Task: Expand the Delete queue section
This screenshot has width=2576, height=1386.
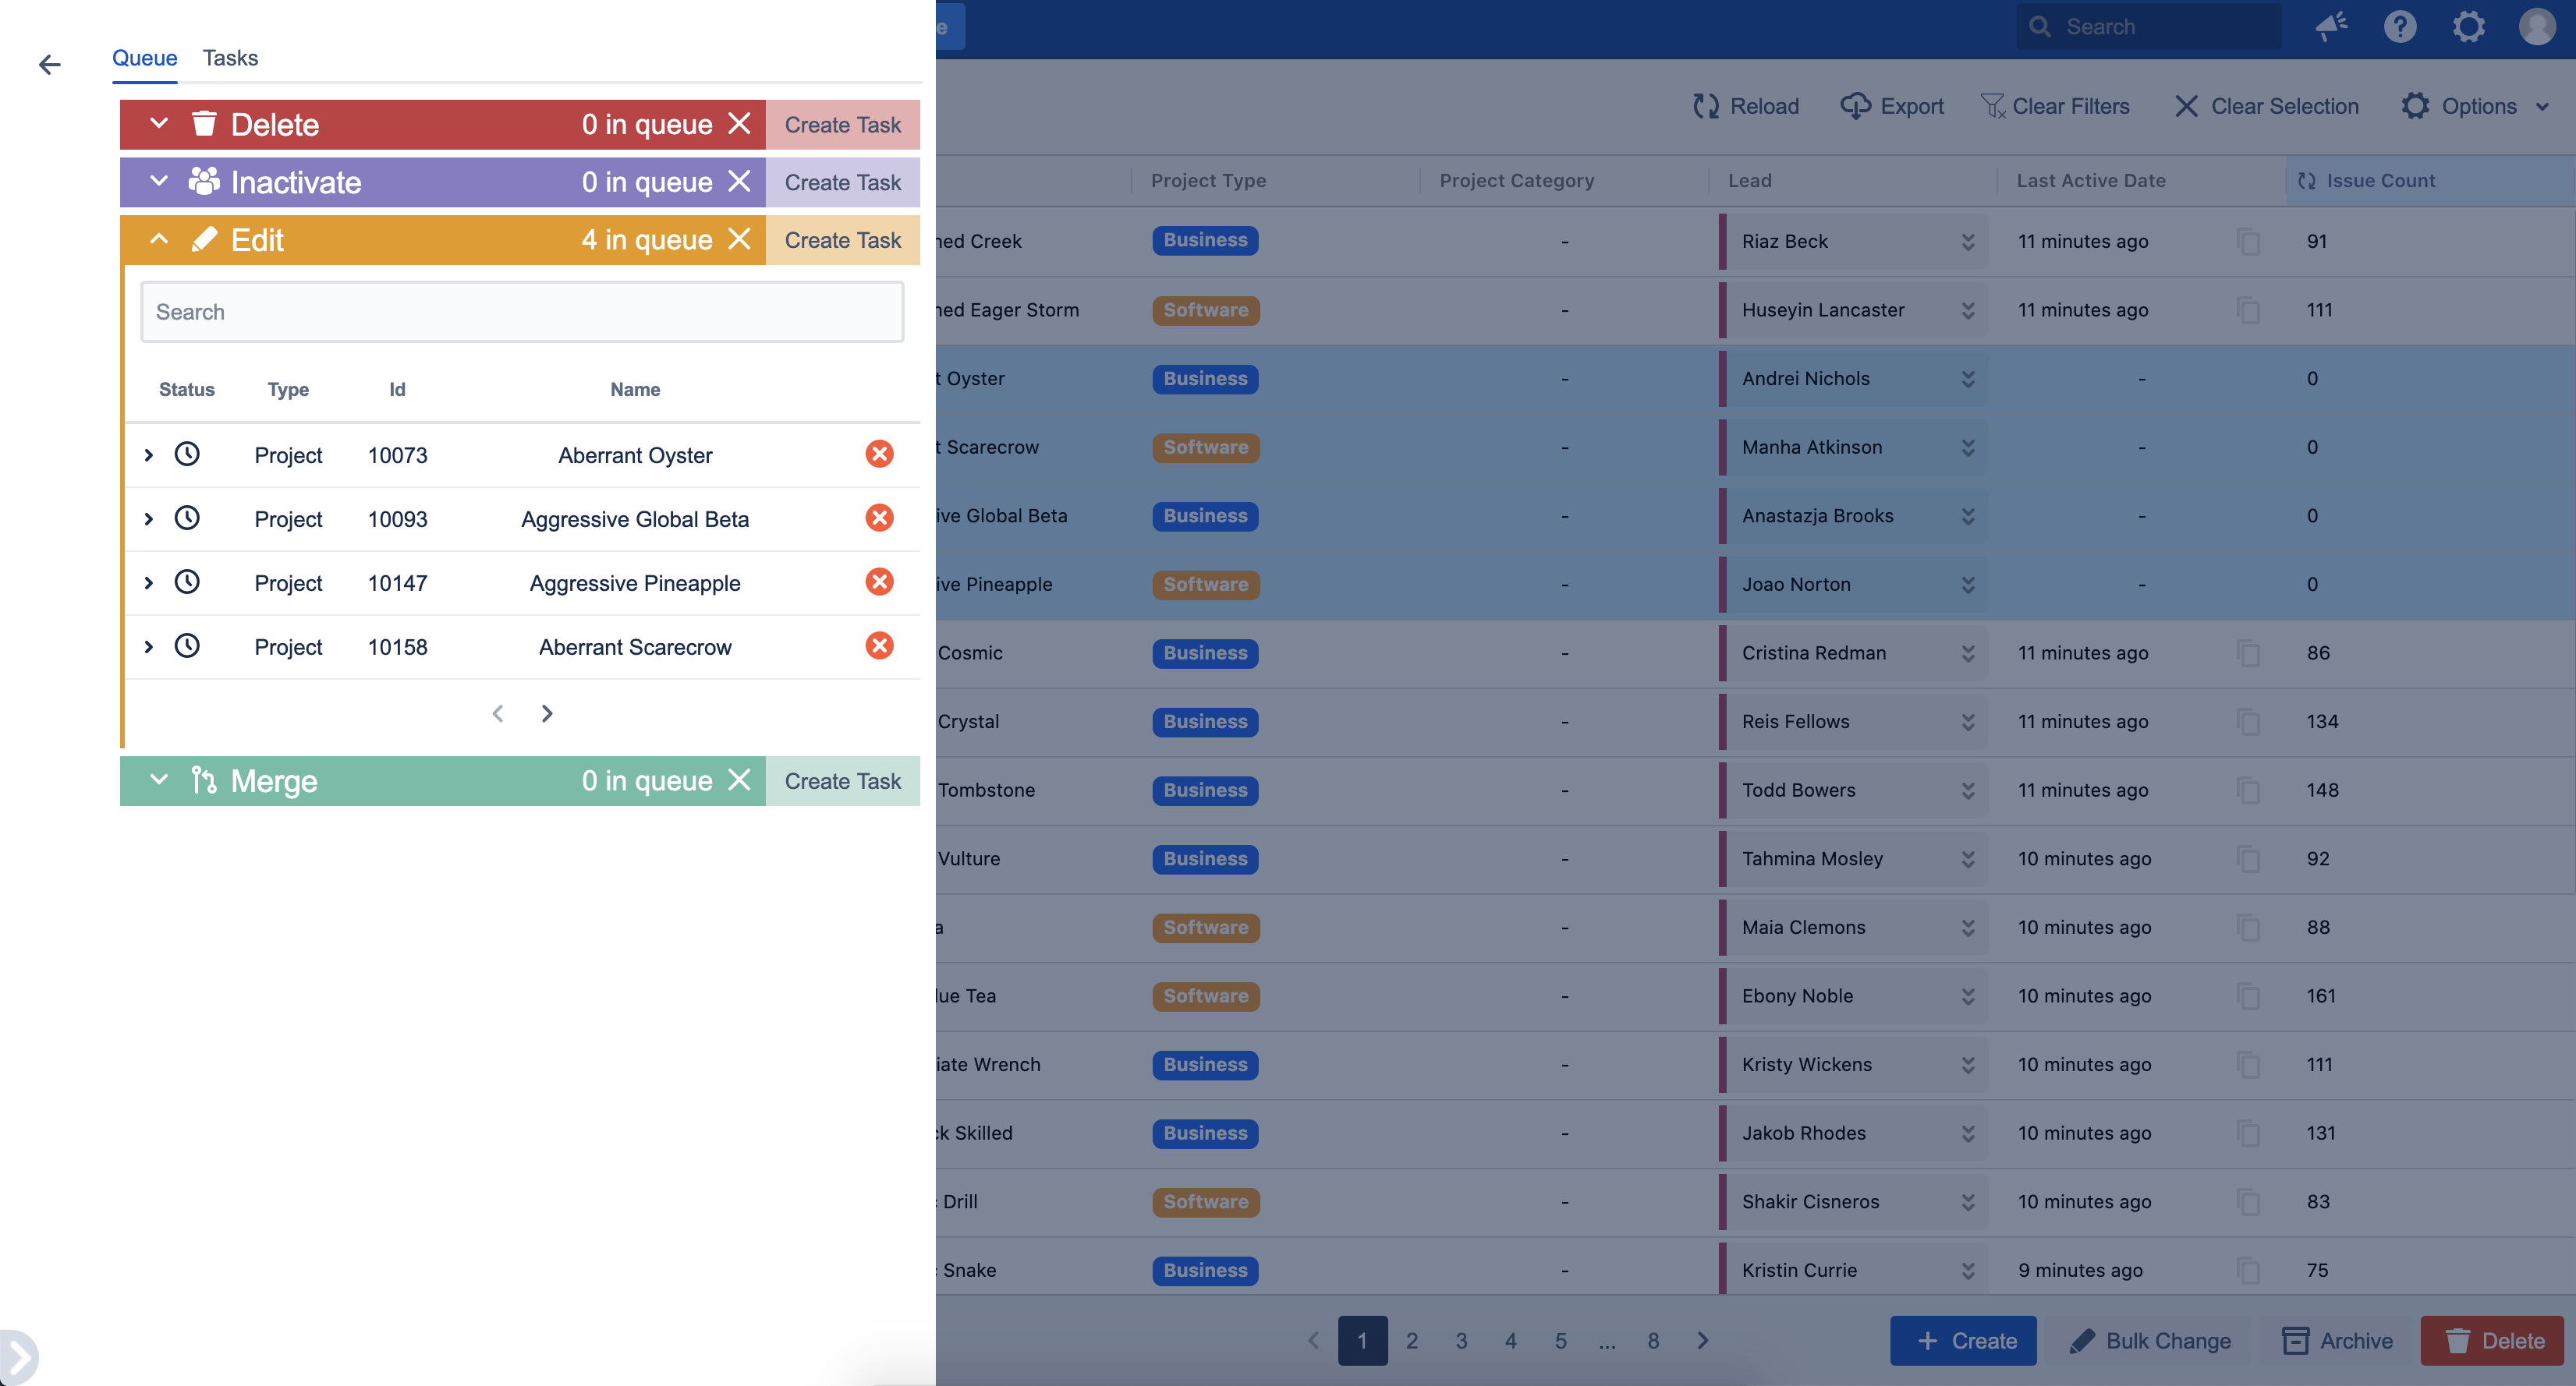Action: pyautogui.click(x=159, y=124)
